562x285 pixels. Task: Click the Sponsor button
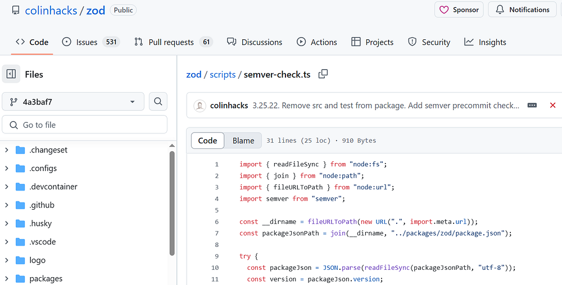459,10
